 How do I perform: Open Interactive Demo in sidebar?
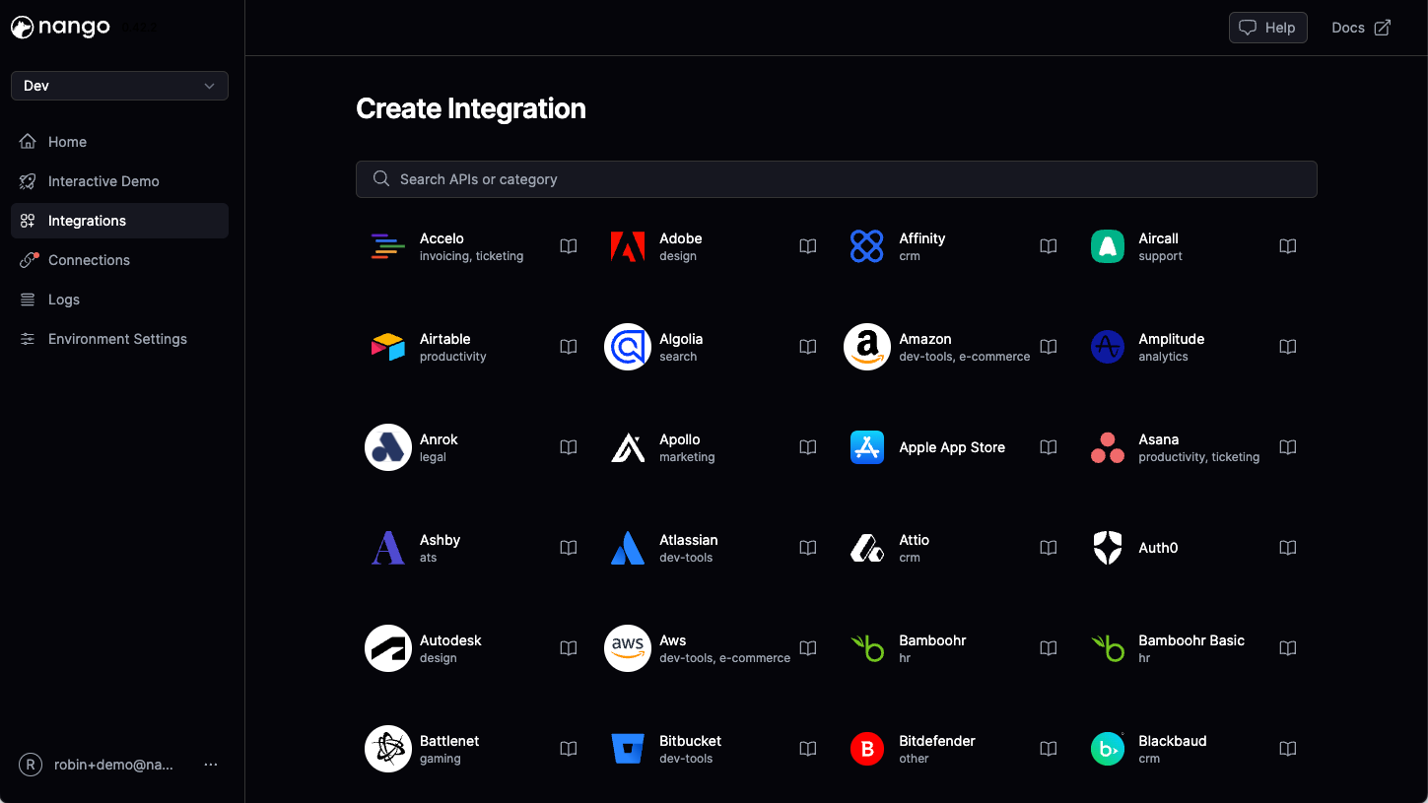tap(119, 181)
